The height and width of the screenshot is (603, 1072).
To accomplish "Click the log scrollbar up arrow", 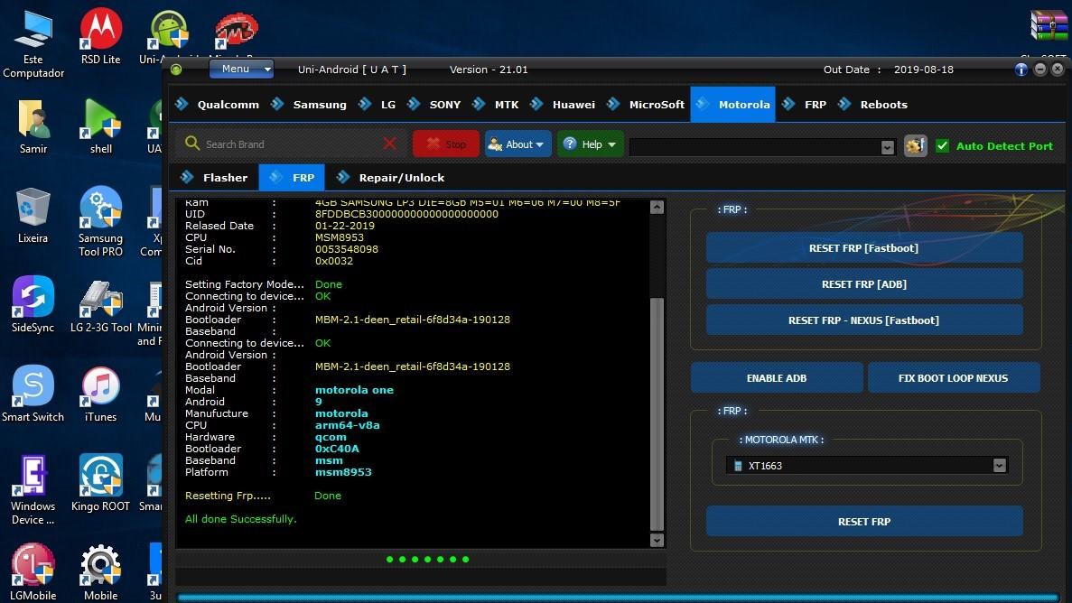I will coord(657,207).
